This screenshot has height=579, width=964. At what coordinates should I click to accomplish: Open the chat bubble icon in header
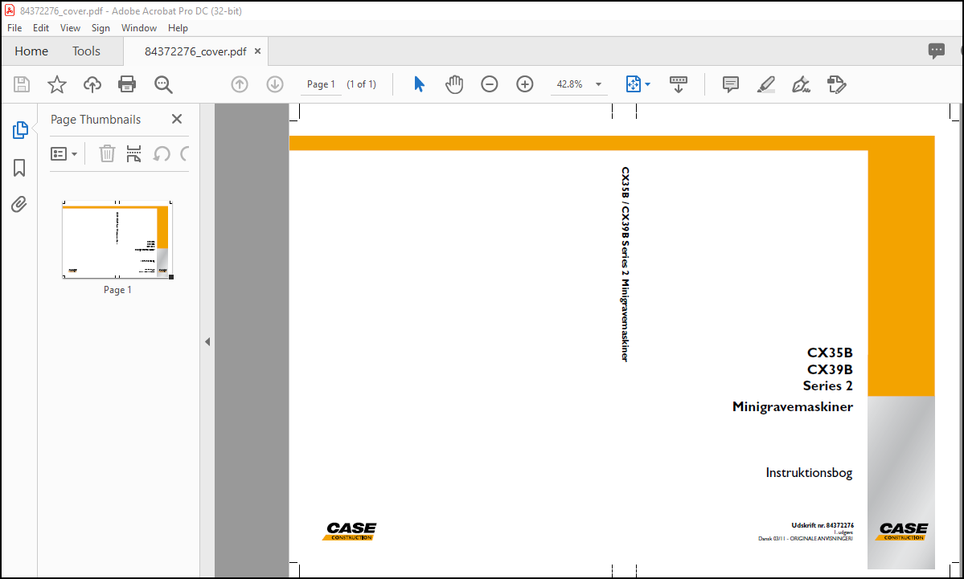937,51
